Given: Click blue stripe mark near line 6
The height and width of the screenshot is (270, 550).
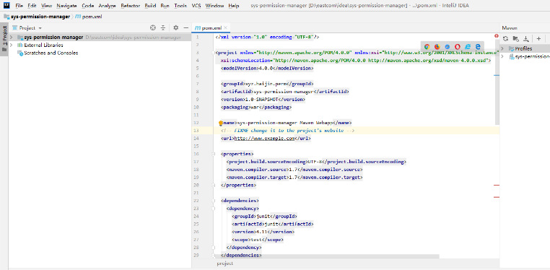Looking at the screenshot, I should tap(497, 75).
